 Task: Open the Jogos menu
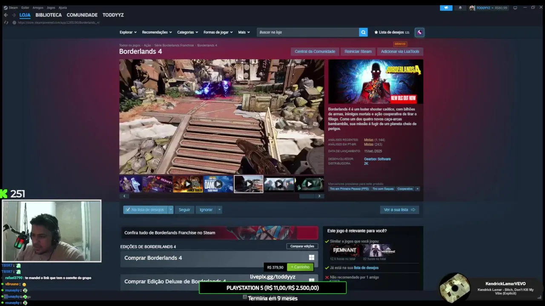click(x=51, y=8)
